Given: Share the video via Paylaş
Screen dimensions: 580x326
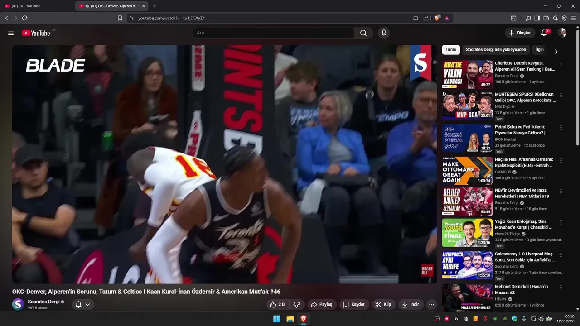Looking at the screenshot, I should (322, 305).
